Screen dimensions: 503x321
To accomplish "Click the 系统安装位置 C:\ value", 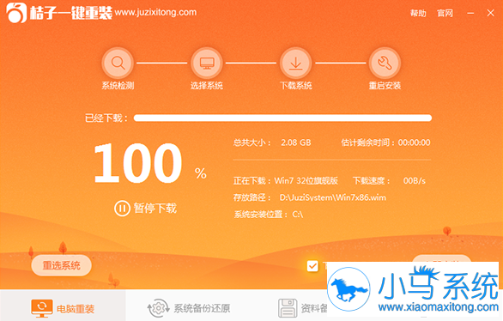I will coord(297,215).
